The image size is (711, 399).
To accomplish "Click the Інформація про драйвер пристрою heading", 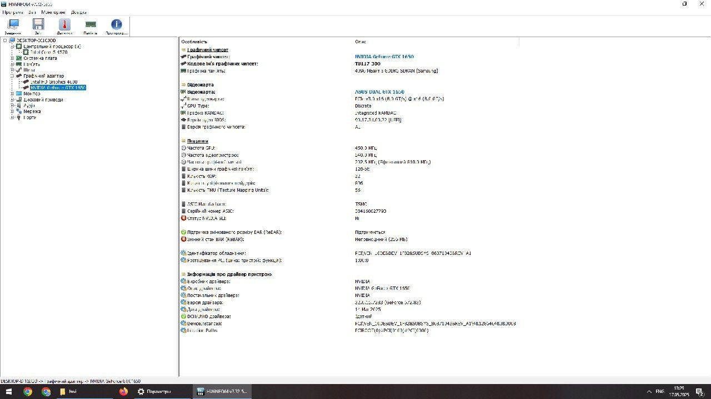I will click(x=229, y=274).
